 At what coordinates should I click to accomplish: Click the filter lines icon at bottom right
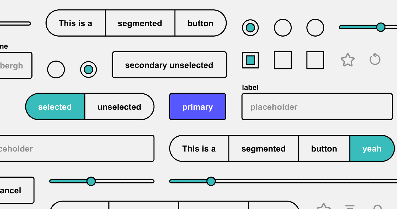click(x=350, y=207)
